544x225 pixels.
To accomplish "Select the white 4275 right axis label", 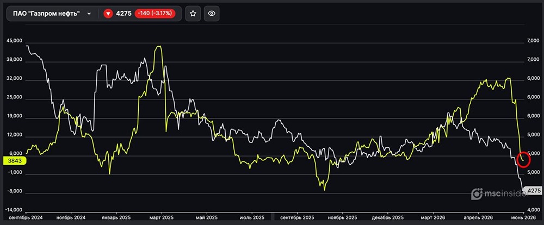I will pos(533,190).
